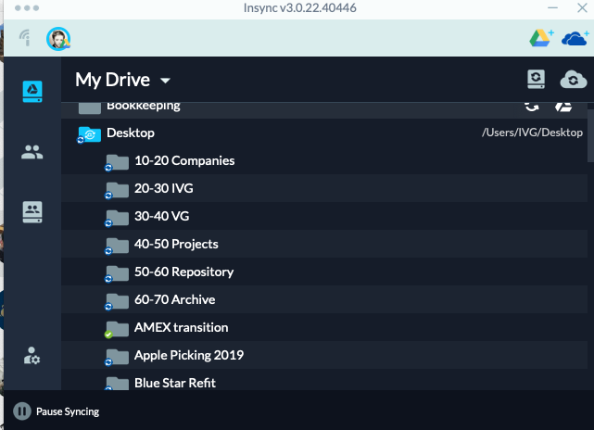Click the local sync drive icon
Image resolution: width=594 pixels, height=430 pixels.
[x=536, y=79]
